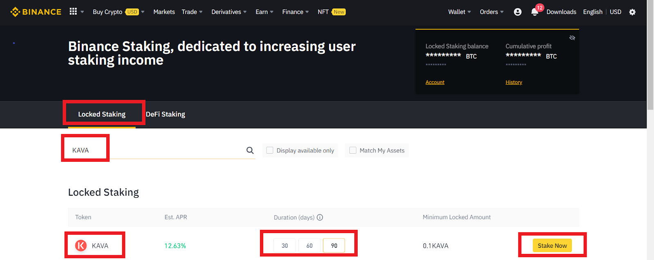Toggle hidden balance eye icon
Viewport: 654px width, 260px height.
pos(572,37)
